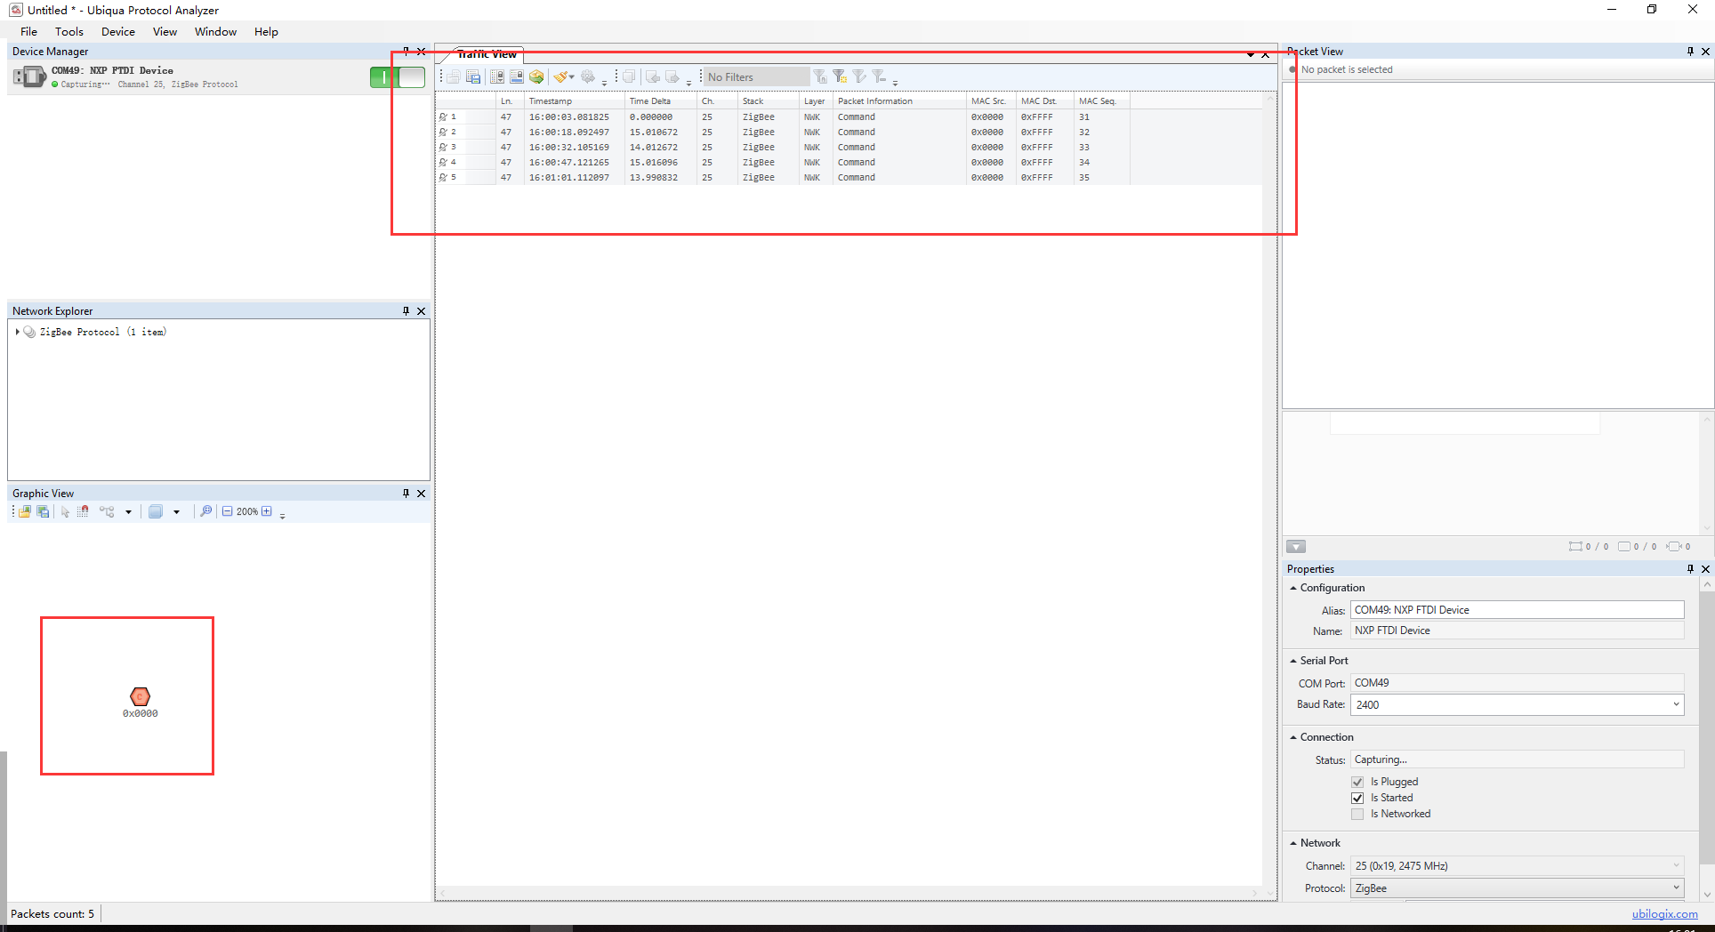Open the Protocol dropdown set to ZigBee
Viewport: 1715px width, 932px height.
[1676, 888]
